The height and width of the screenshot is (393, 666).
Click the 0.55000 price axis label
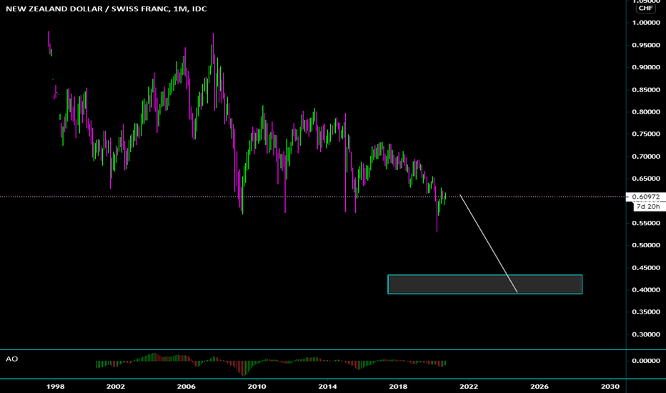tap(645, 223)
